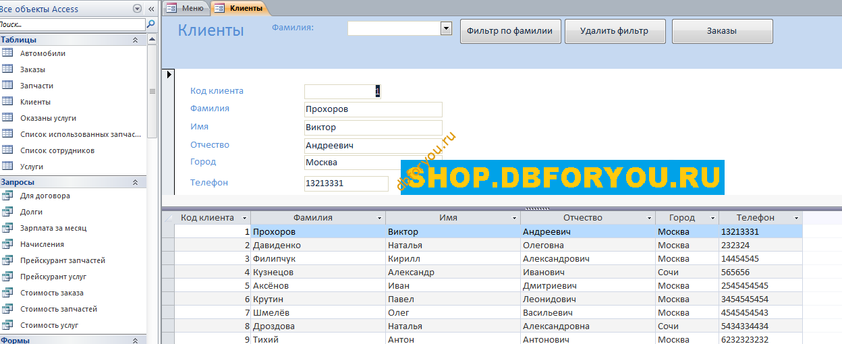Select the datasheet cell Дроздова

tap(318, 326)
